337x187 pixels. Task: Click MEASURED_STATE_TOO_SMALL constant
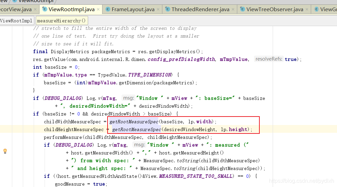pyautogui.click(x=196, y=176)
